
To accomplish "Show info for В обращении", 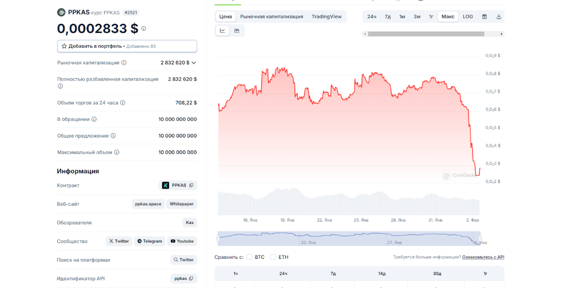I will [94, 119].
